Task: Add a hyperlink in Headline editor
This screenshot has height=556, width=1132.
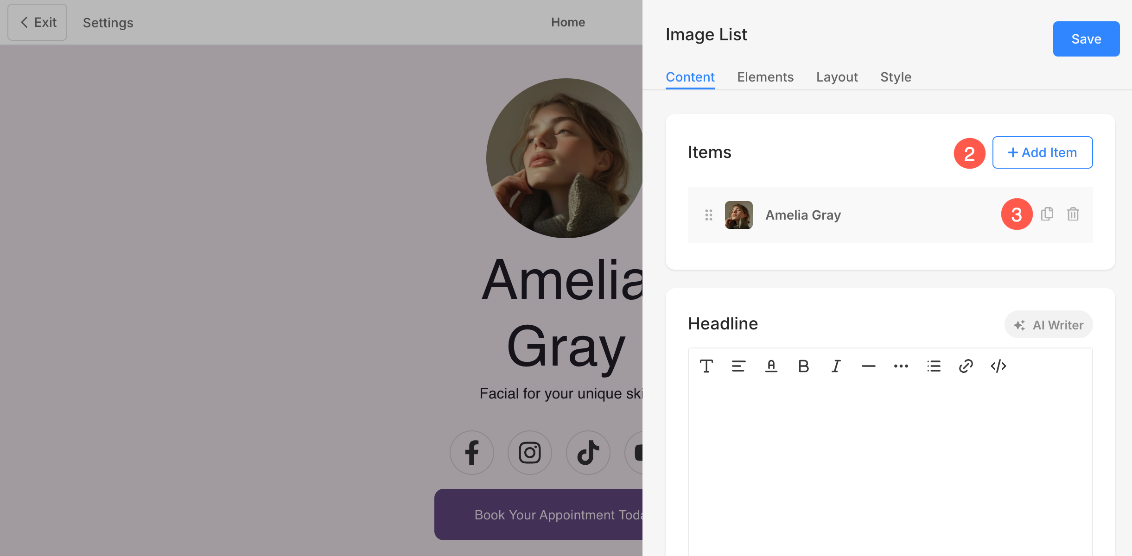Action: (x=966, y=366)
